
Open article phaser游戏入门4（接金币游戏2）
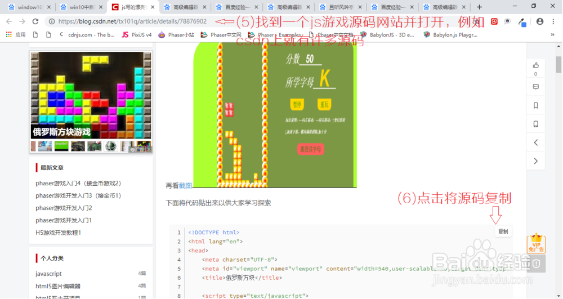pos(78,183)
